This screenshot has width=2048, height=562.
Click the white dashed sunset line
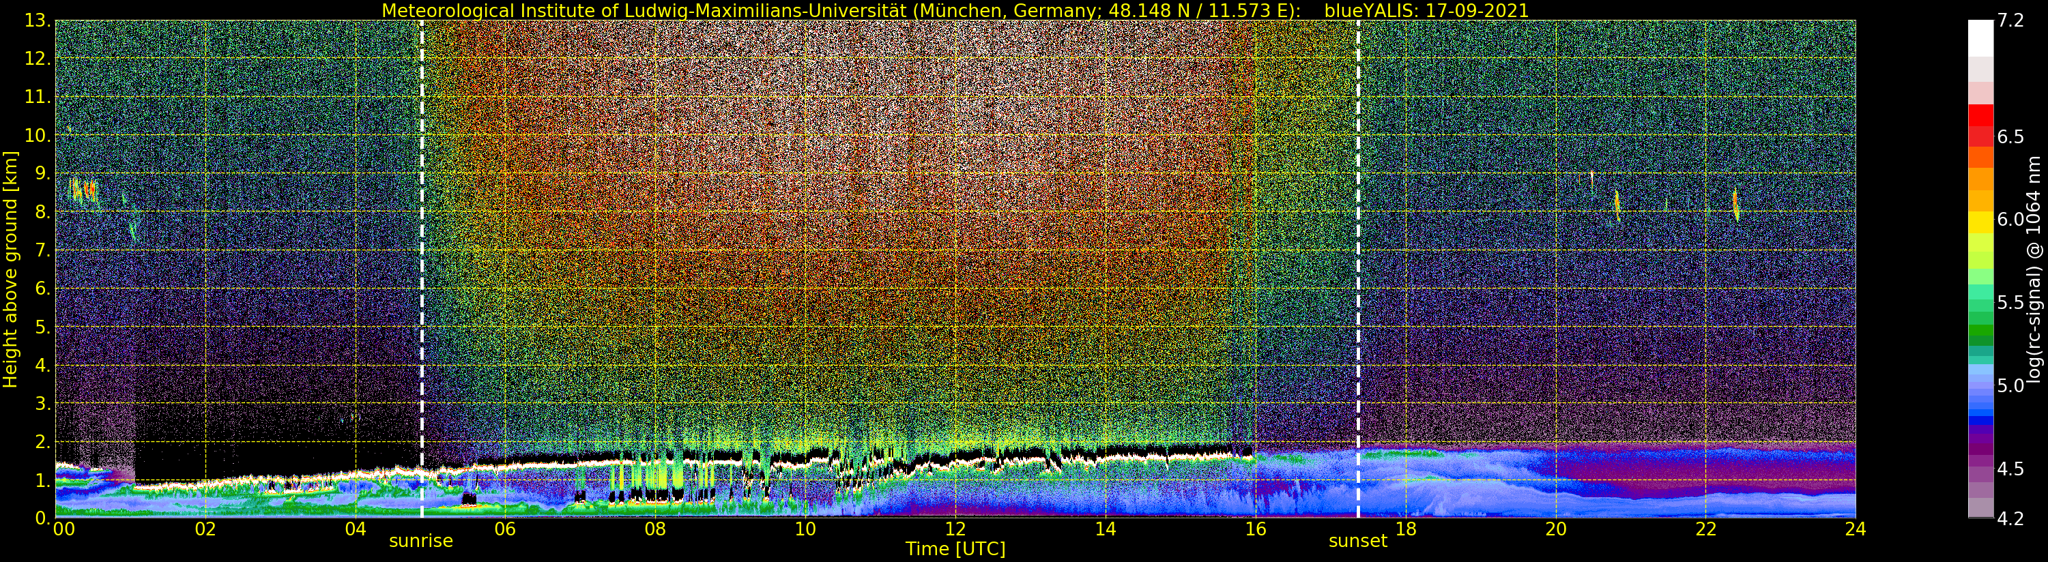pyautogui.click(x=1358, y=269)
